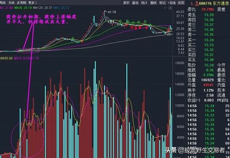Click the 收益(一) 0.003 earnings value

point(209,100)
